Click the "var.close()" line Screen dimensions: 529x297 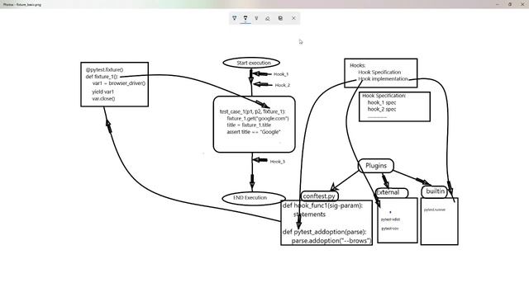[x=103, y=99]
